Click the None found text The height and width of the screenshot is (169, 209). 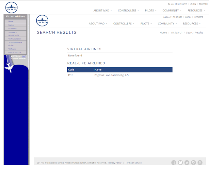75,55
